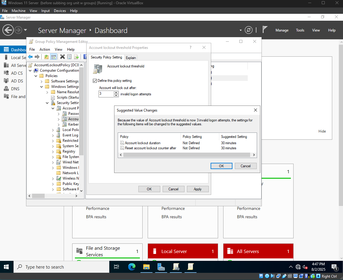Image resolution: width=343 pixels, height=280 pixels.
Task: Open File Explorer from the taskbar
Action: [x=146, y=267]
